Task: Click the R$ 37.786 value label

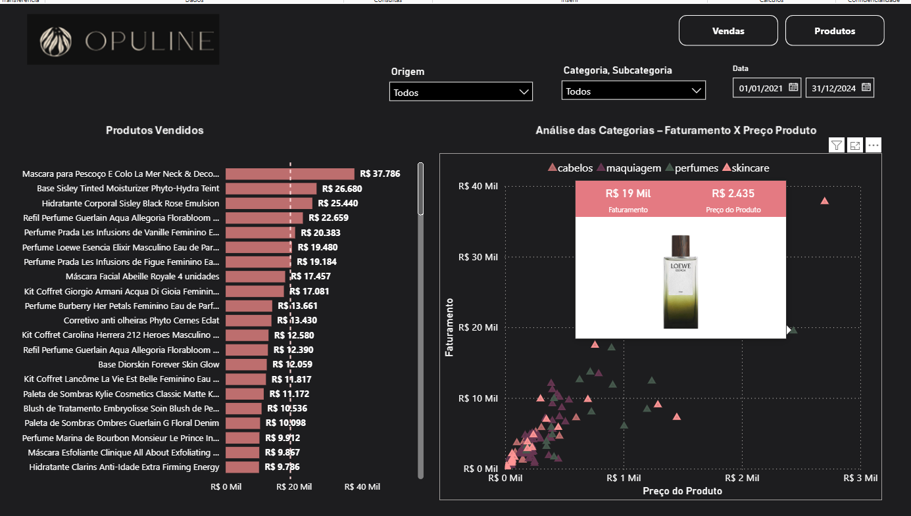Action: (x=380, y=174)
